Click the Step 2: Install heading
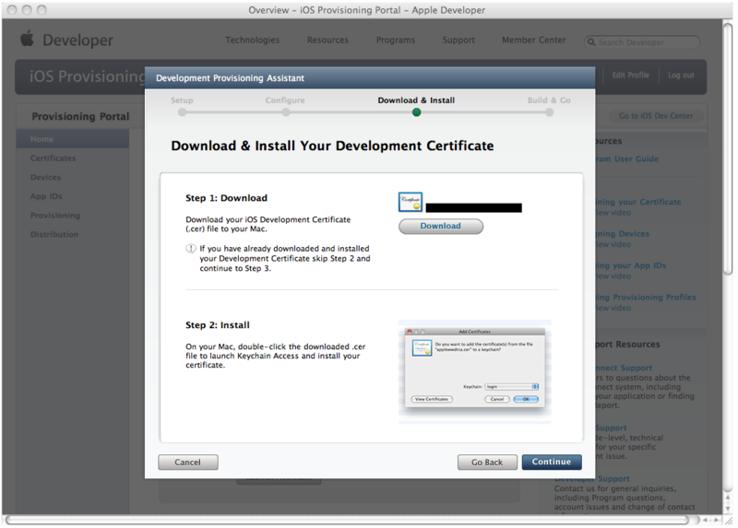Viewport: 738px width, 528px height. [x=218, y=325]
